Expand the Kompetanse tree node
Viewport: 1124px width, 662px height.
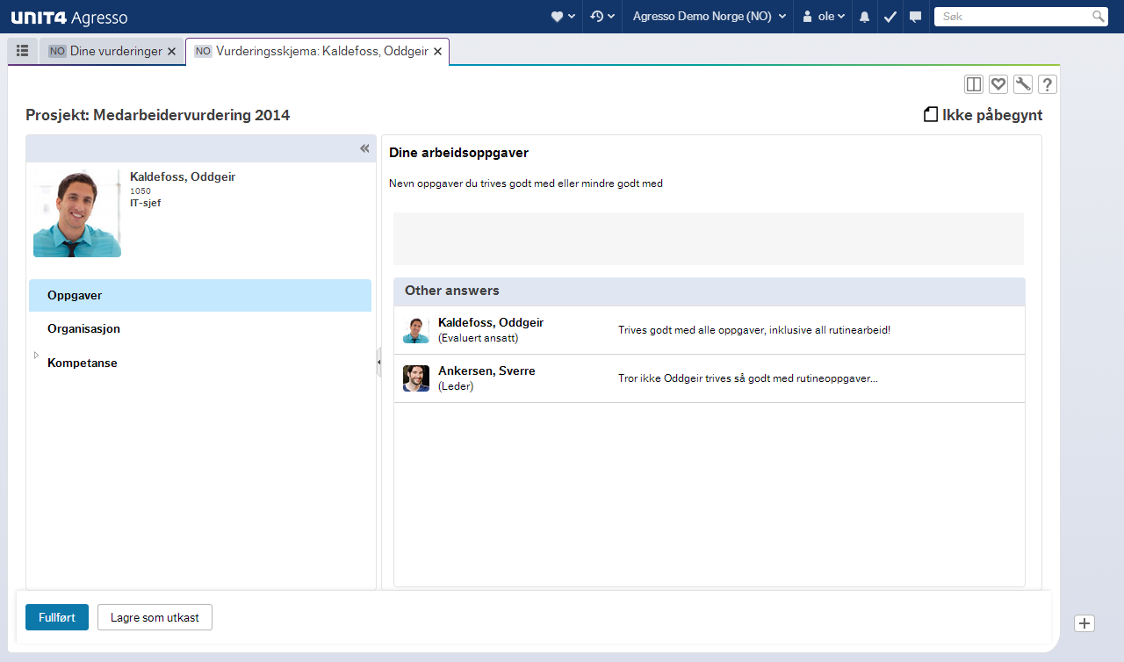[x=36, y=356]
